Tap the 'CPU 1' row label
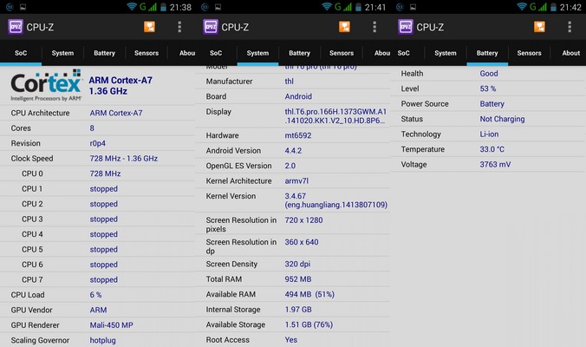The image size is (586, 347). 32,189
